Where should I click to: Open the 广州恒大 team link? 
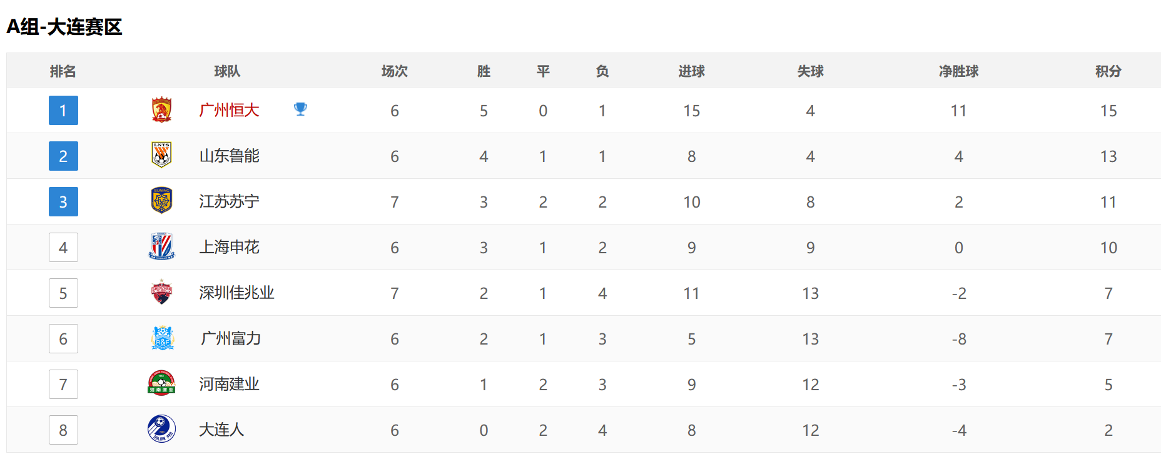[x=229, y=111]
